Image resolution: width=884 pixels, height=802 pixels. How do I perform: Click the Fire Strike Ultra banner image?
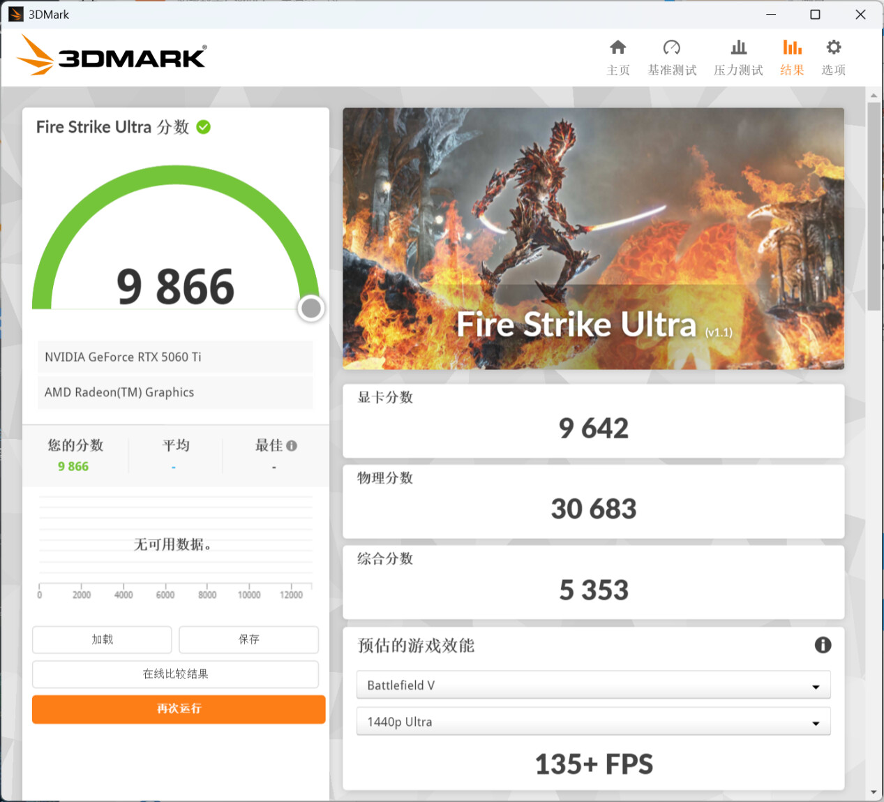pos(593,238)
